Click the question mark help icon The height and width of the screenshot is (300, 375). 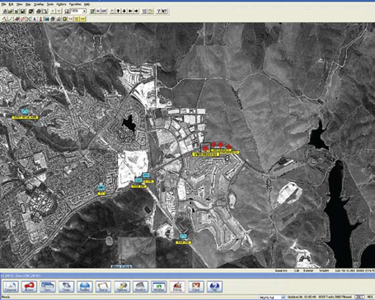pos(158,11)
